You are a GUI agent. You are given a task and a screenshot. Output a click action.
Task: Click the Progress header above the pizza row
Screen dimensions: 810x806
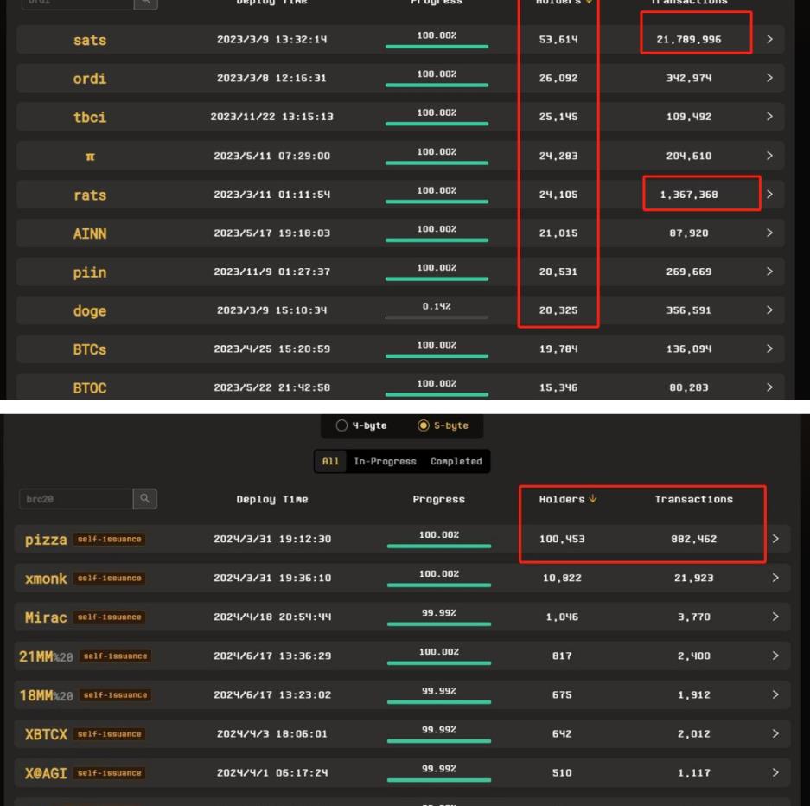coord(438,499)
